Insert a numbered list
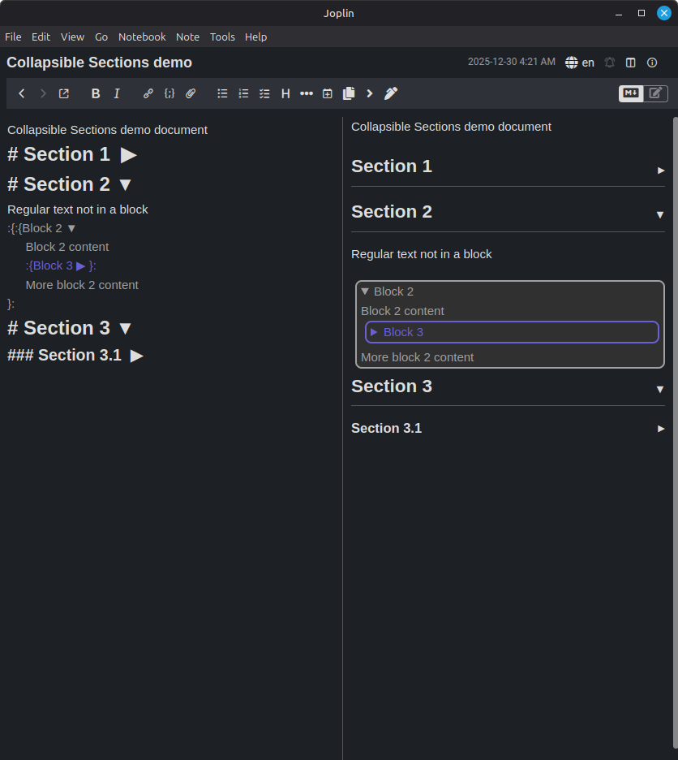This screenshot has height=760, width=678. point(243,93)
